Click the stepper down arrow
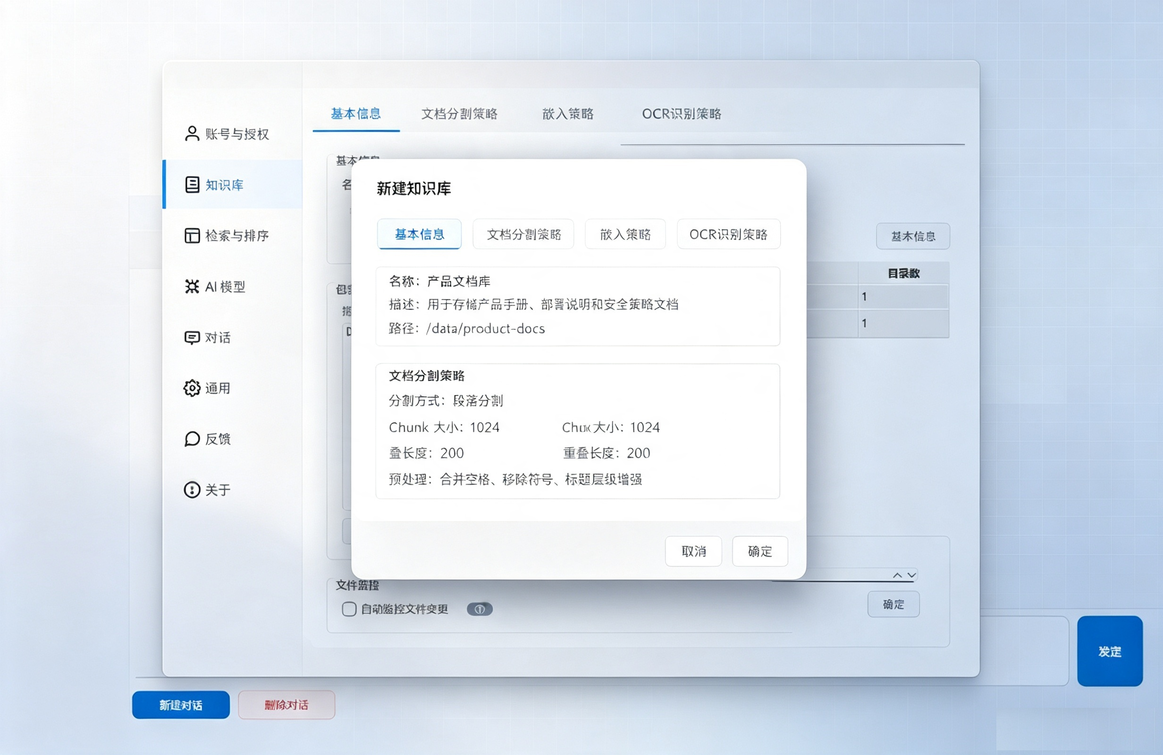Viewport: 1163px width, 755px height. [x=911, y=575]
